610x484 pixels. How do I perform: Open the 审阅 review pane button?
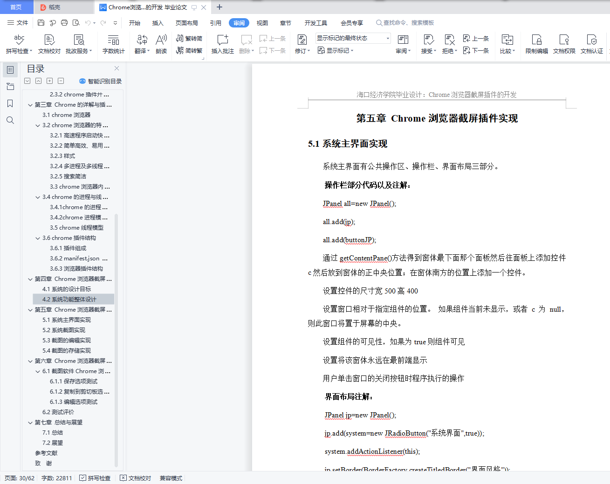403,44
